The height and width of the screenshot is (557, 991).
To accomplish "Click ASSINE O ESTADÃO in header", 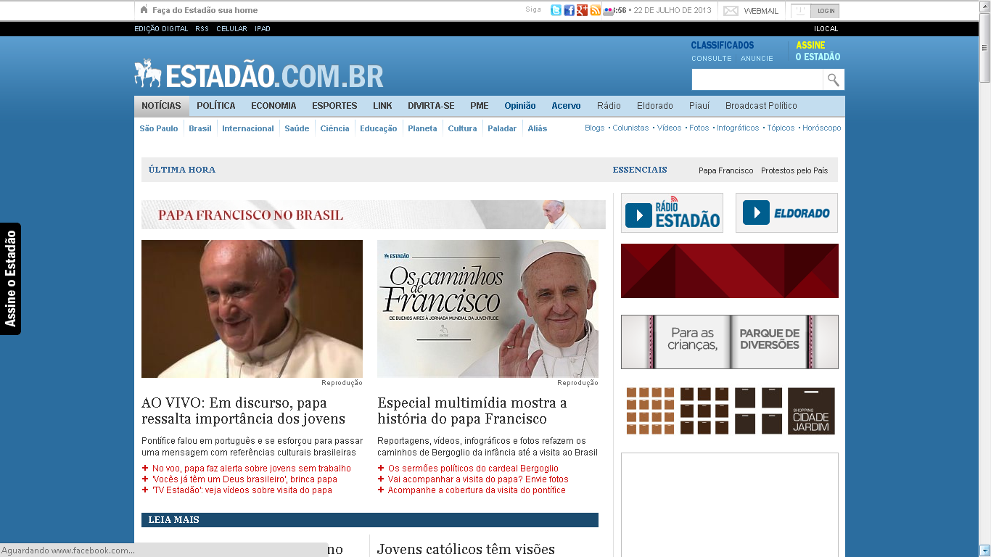I will click(x=818, y=51).
